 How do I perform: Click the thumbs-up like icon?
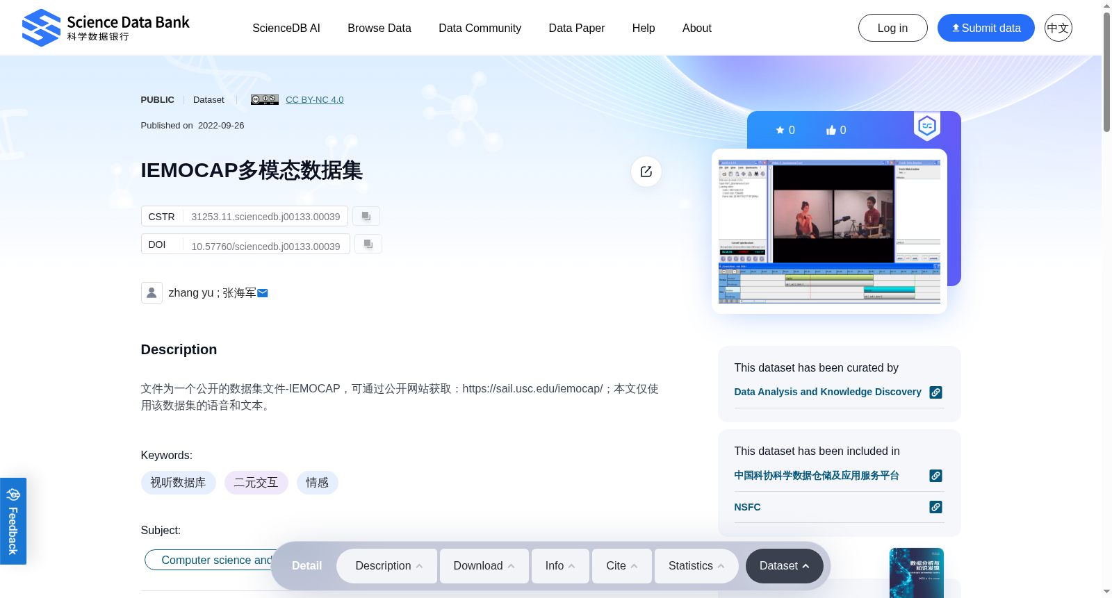[831, 130]
